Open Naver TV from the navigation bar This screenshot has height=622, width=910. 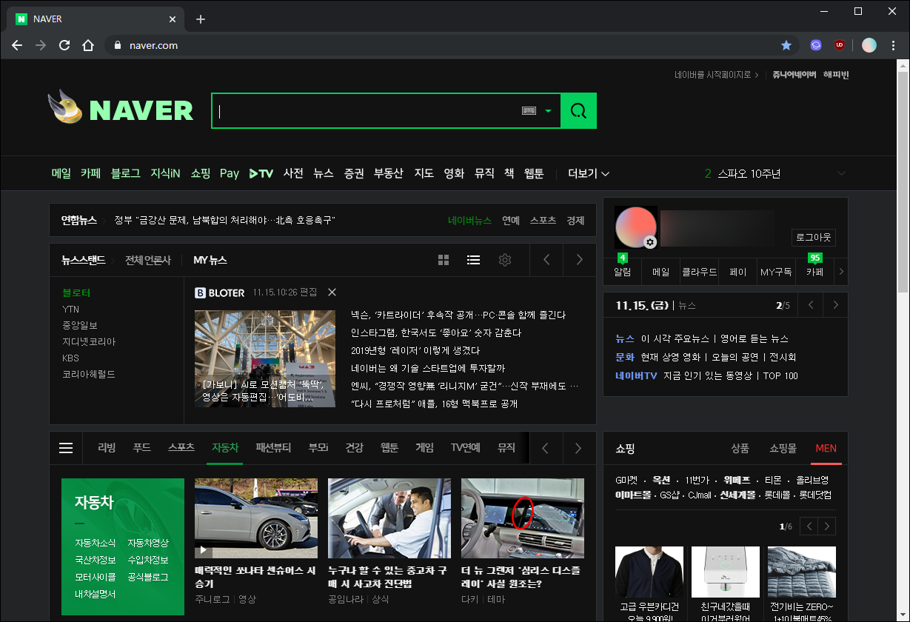[261, 174]
